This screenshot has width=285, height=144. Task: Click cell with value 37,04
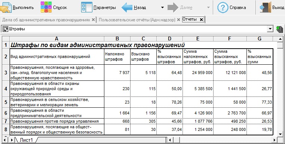(x=169, y=129)
